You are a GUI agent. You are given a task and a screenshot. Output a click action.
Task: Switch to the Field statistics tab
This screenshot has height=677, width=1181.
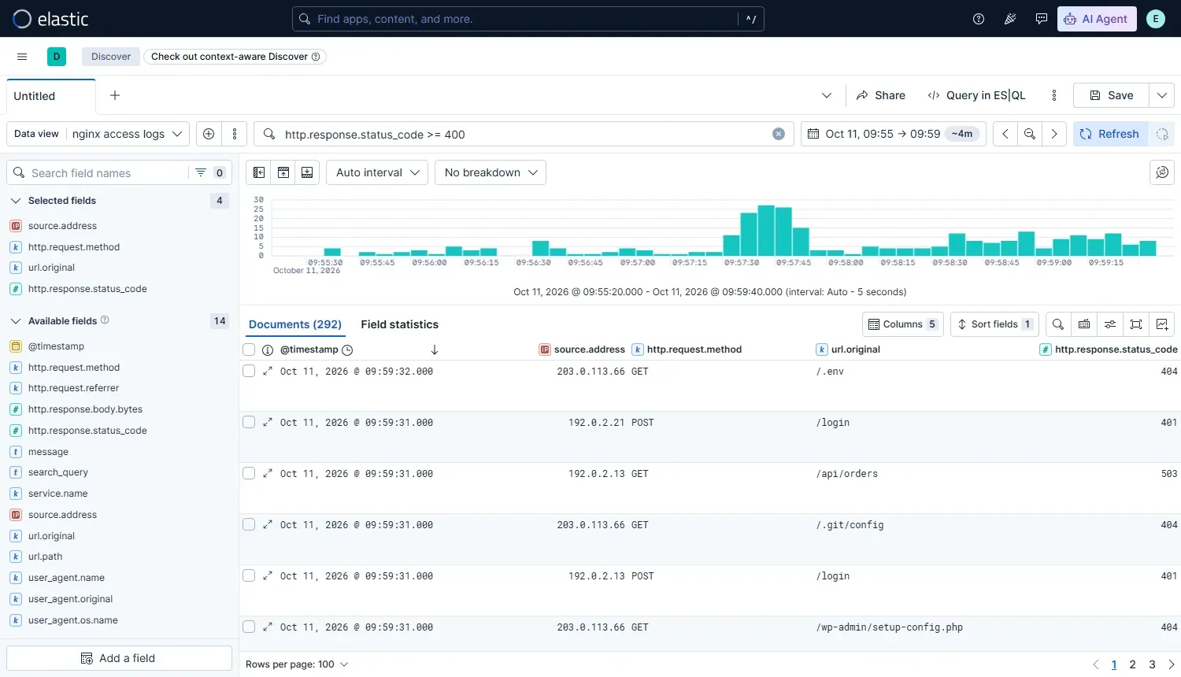[400, 324]
